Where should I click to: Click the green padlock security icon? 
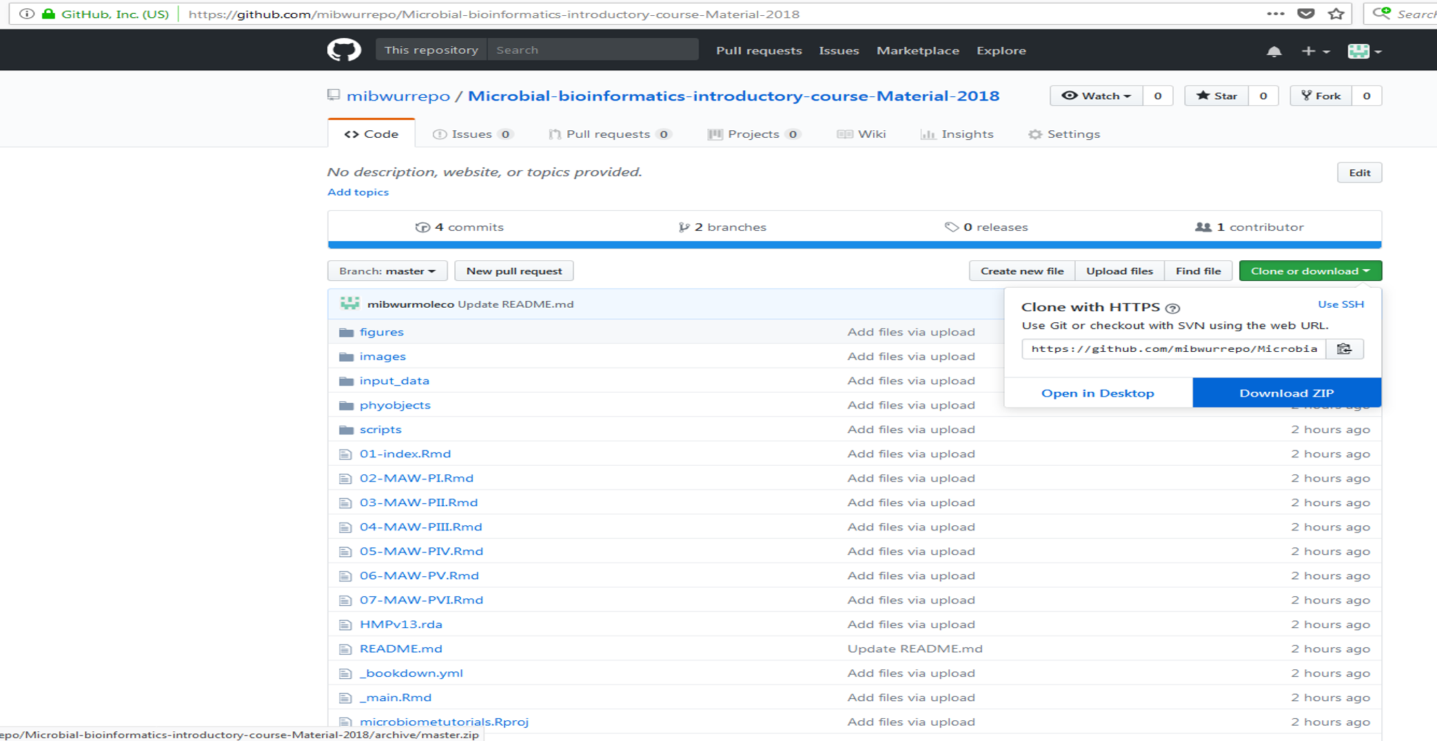(x=48, y=14)
